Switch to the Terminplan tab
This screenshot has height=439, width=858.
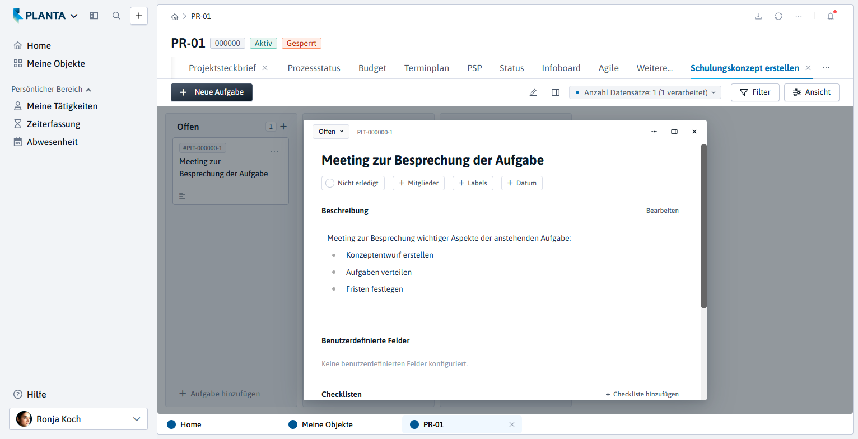click(427, 68)
